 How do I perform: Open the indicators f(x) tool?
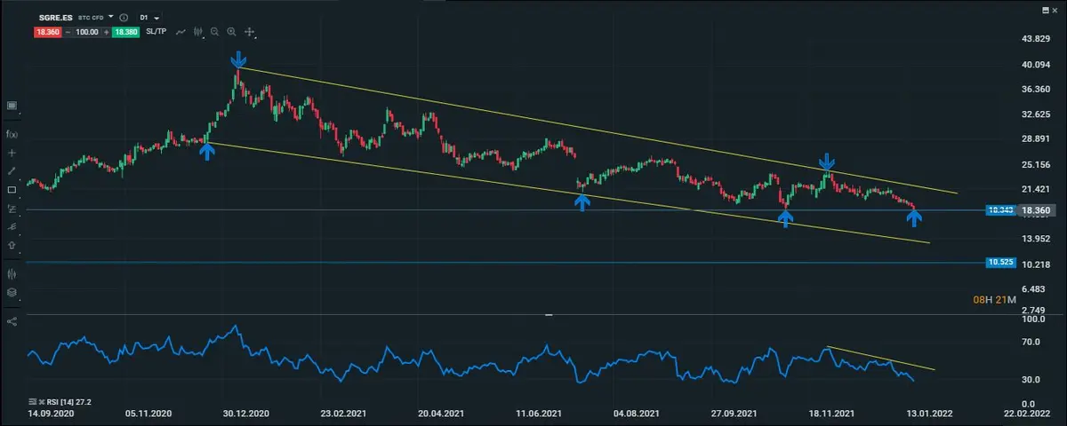click(x=12, y=134)
